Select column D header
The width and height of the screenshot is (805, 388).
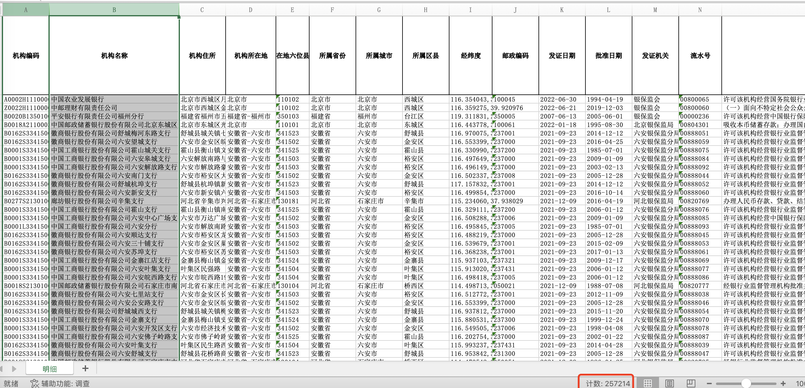[x=250, y=10]
